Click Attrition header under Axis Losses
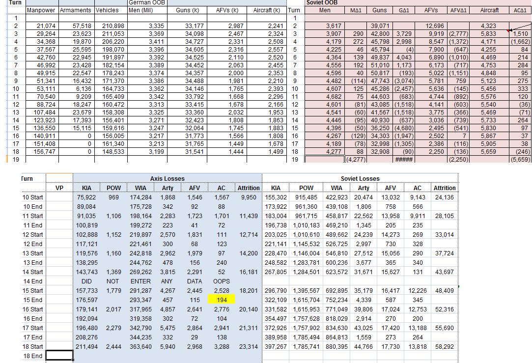 click(x=249, y=188)
